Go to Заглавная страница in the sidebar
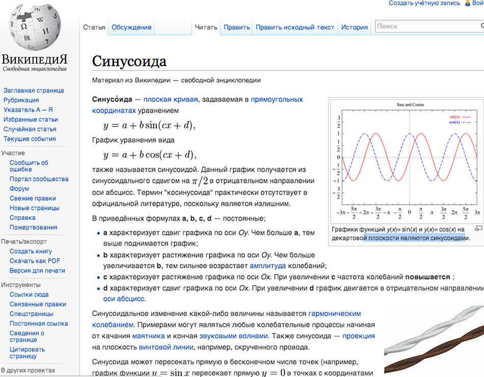This screenshot has height=377, width=484. 34,91
